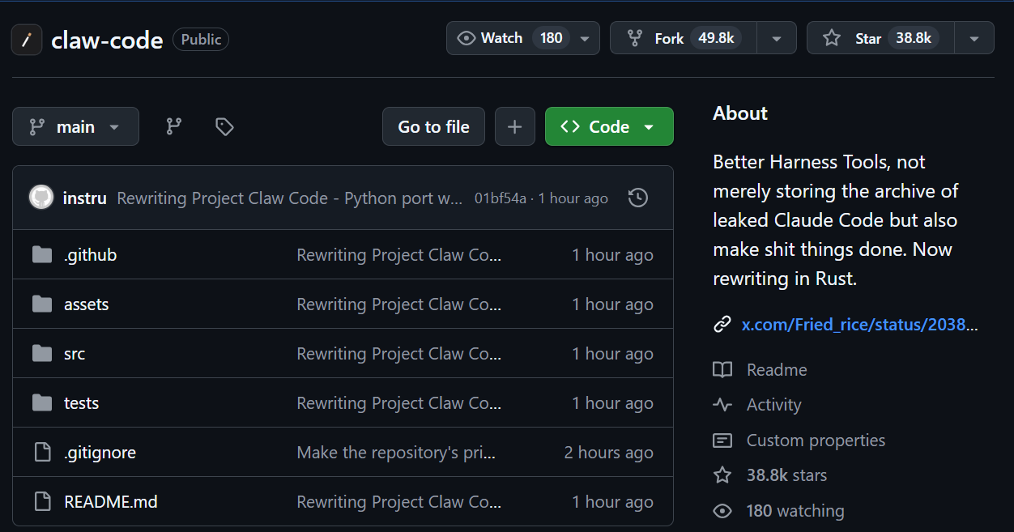Screen dimensions: 1014x532
Task: Click the instru committer avatar
Action: pos(41,198)
